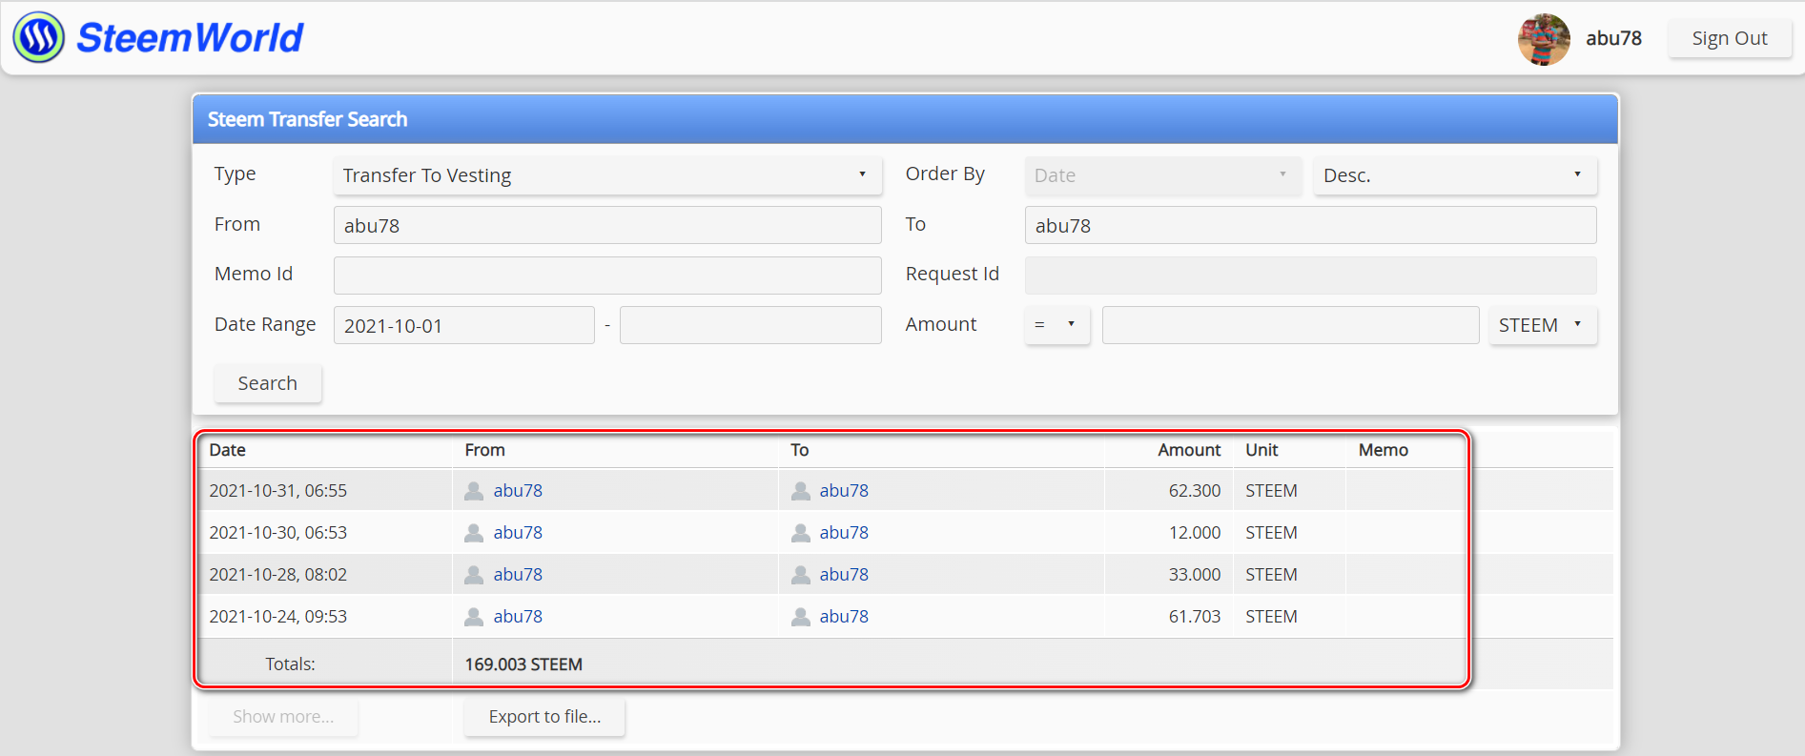The image size is (1805, 756).
Task: Click STEEM unit in the 61.703 row
Action: (1271, 617)
